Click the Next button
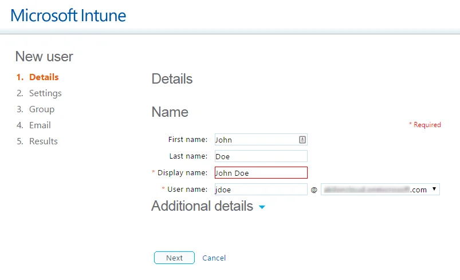Viewport: 460px width, 280px height. (174, 258)
